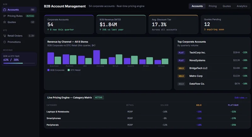
Task: Switch to the Pricing tab
Action: (x=213, y=6)
